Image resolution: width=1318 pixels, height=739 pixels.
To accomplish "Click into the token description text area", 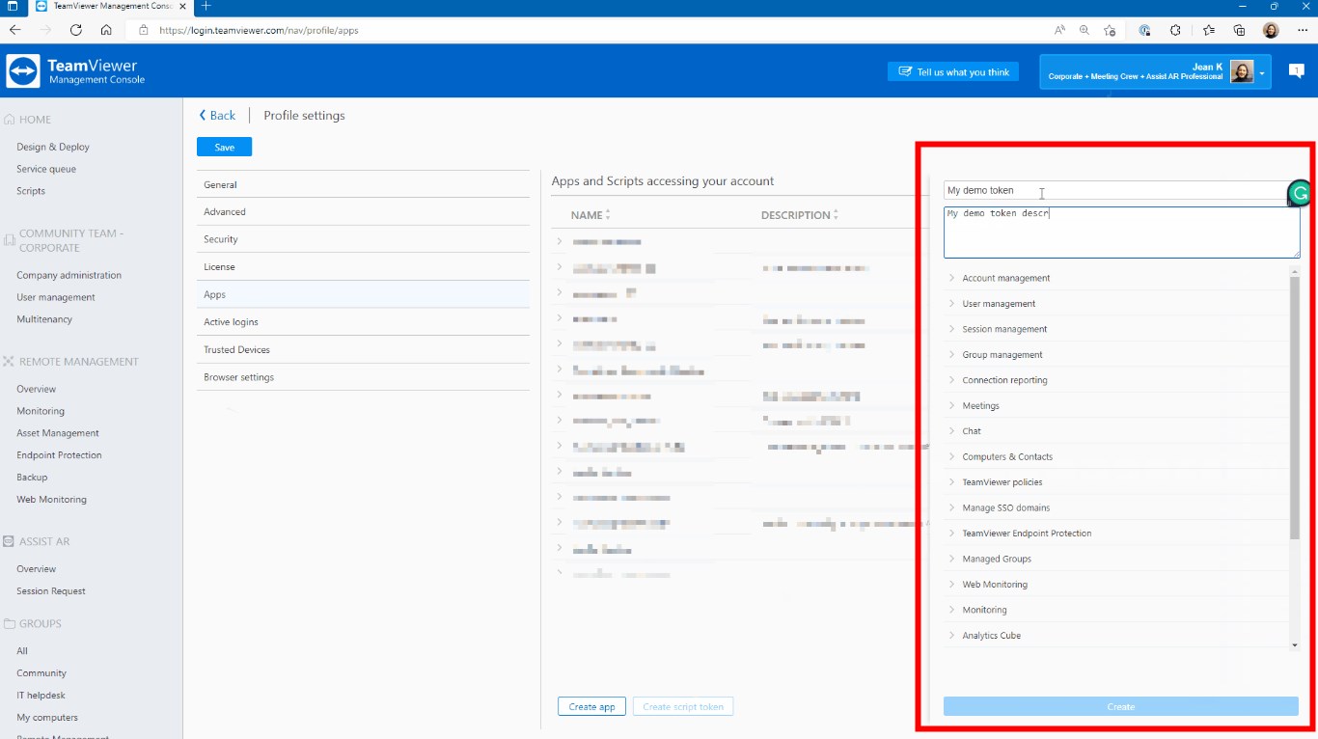I will click(1121, 233).
